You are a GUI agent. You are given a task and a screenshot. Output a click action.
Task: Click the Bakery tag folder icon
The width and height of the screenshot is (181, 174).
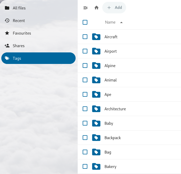click(96, 167)
